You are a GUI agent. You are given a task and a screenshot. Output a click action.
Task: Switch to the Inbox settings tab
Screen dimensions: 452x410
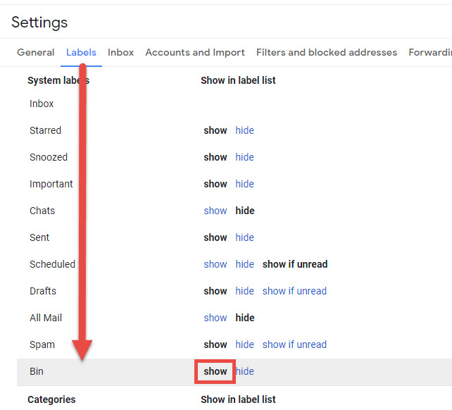tap(120, 52)
